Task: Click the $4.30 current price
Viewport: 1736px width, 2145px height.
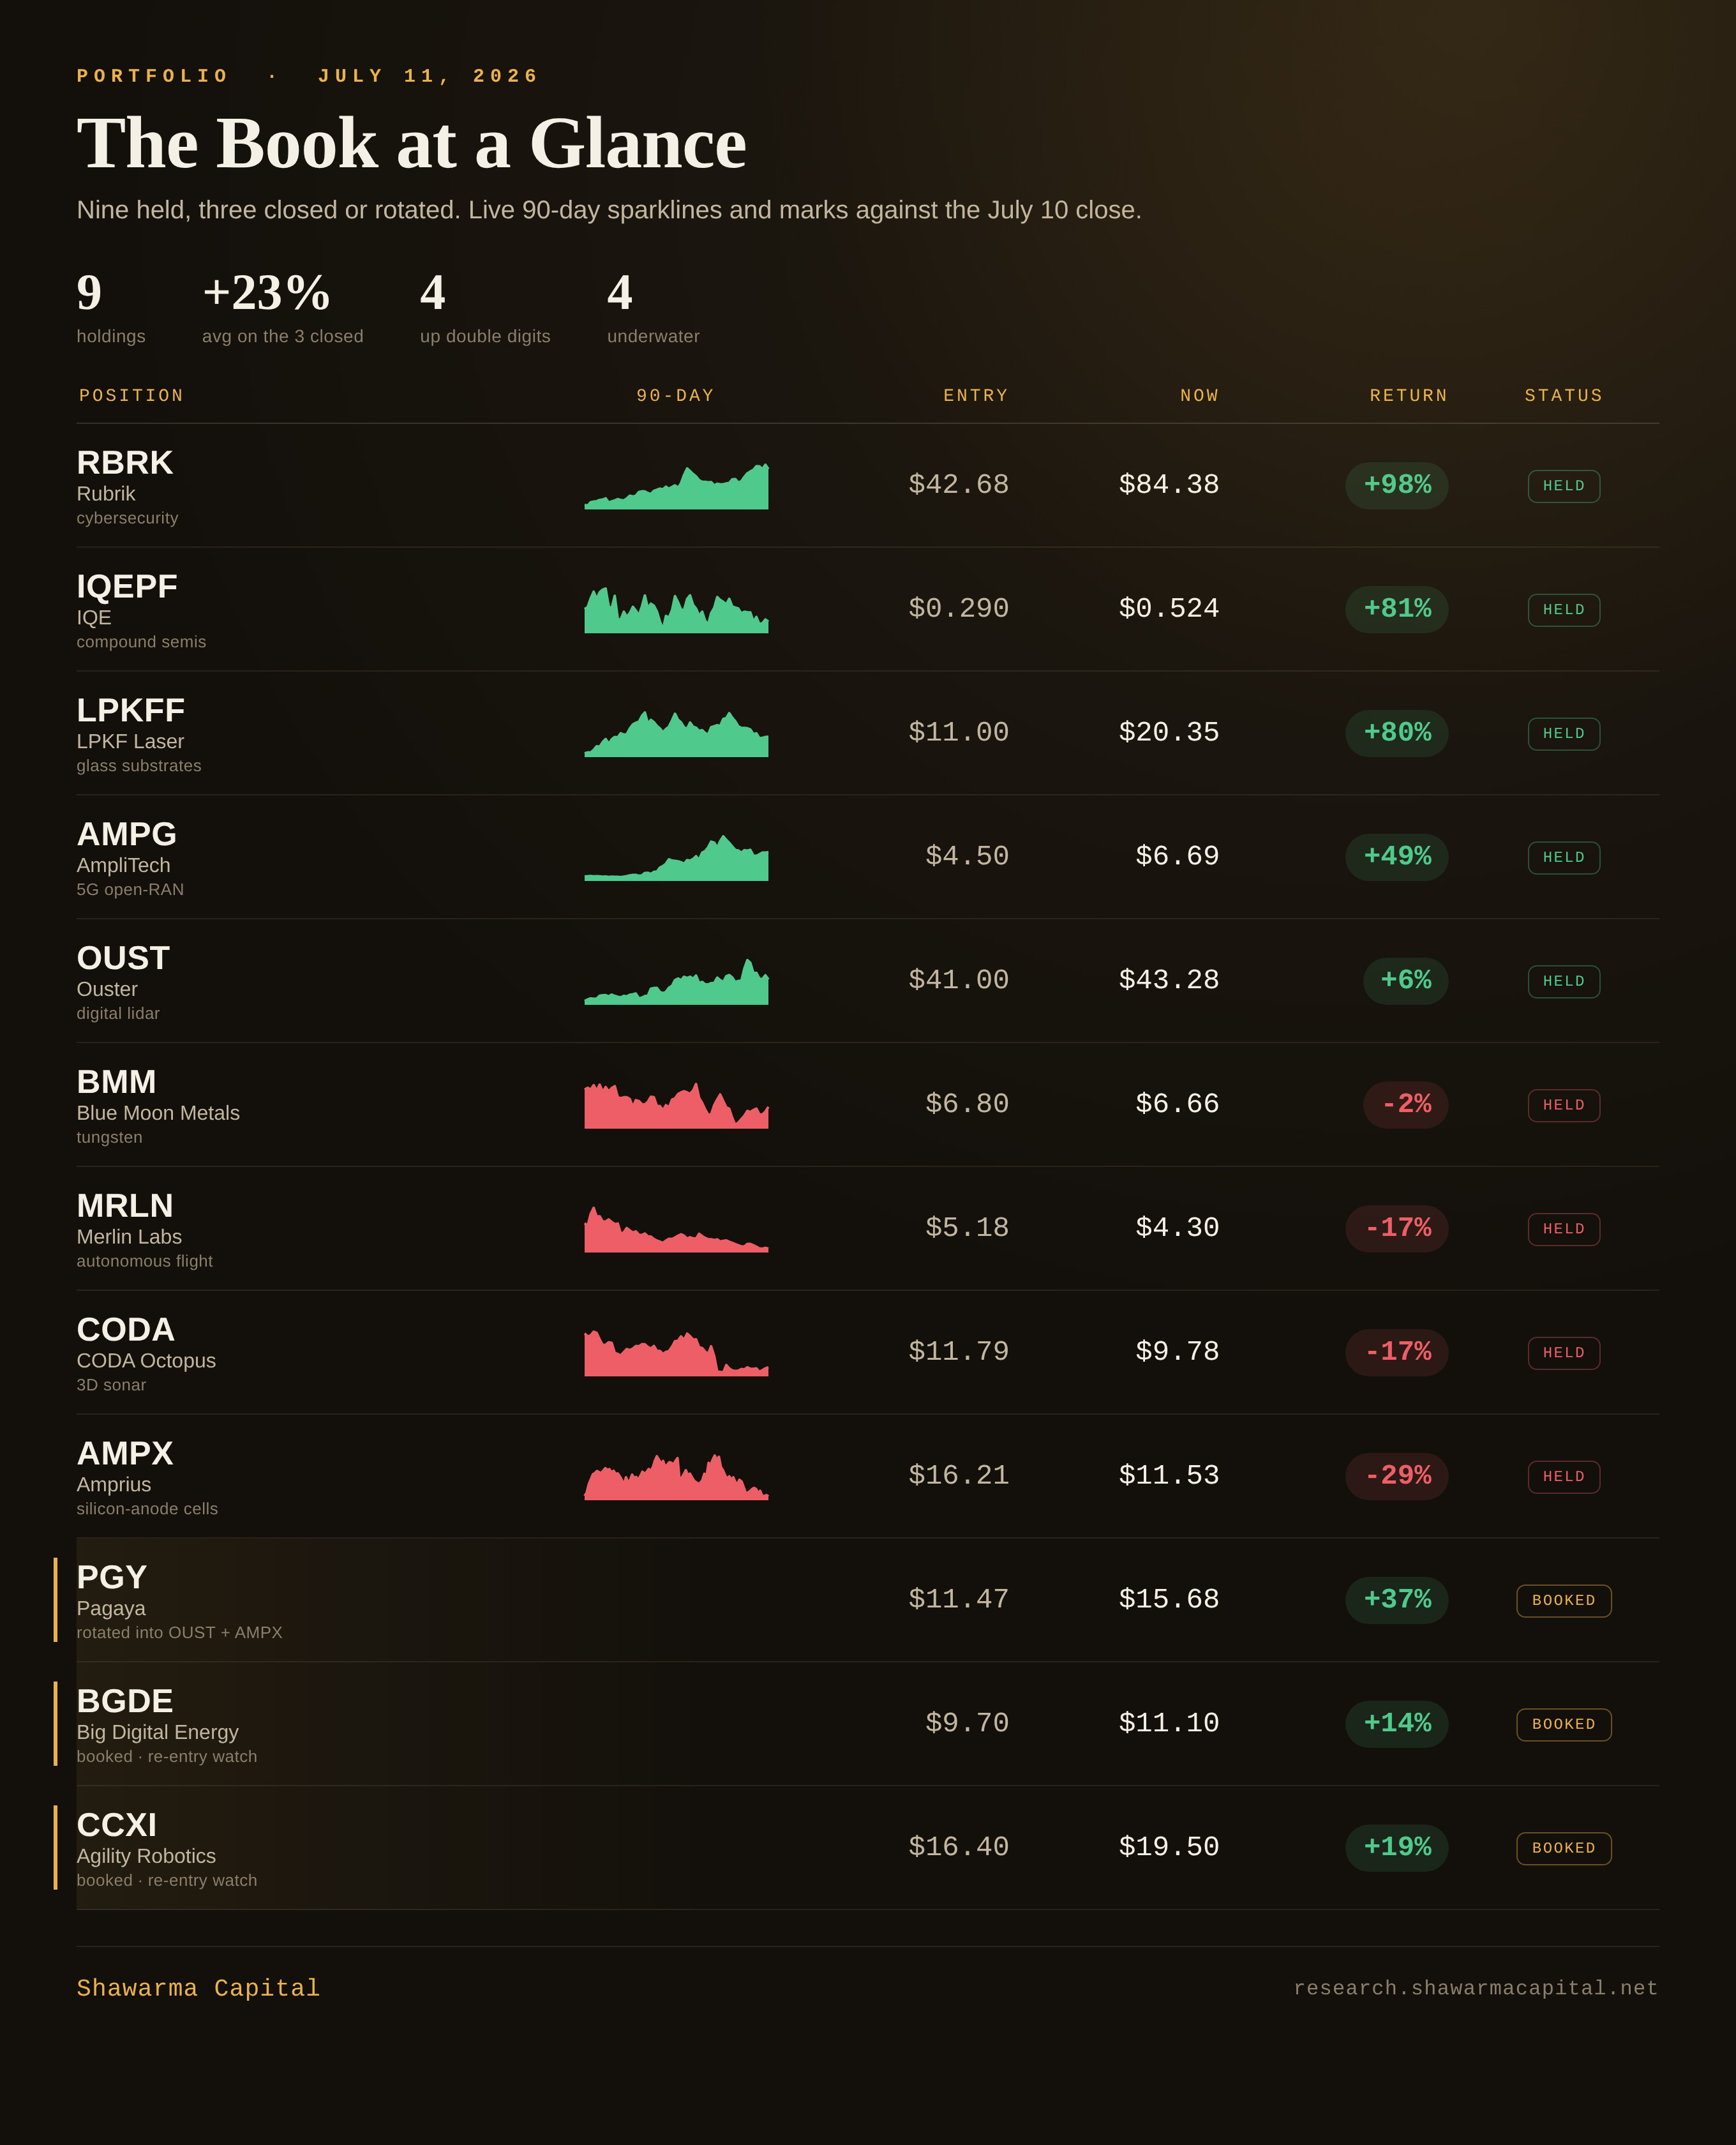Action: pos(1177,1229)
